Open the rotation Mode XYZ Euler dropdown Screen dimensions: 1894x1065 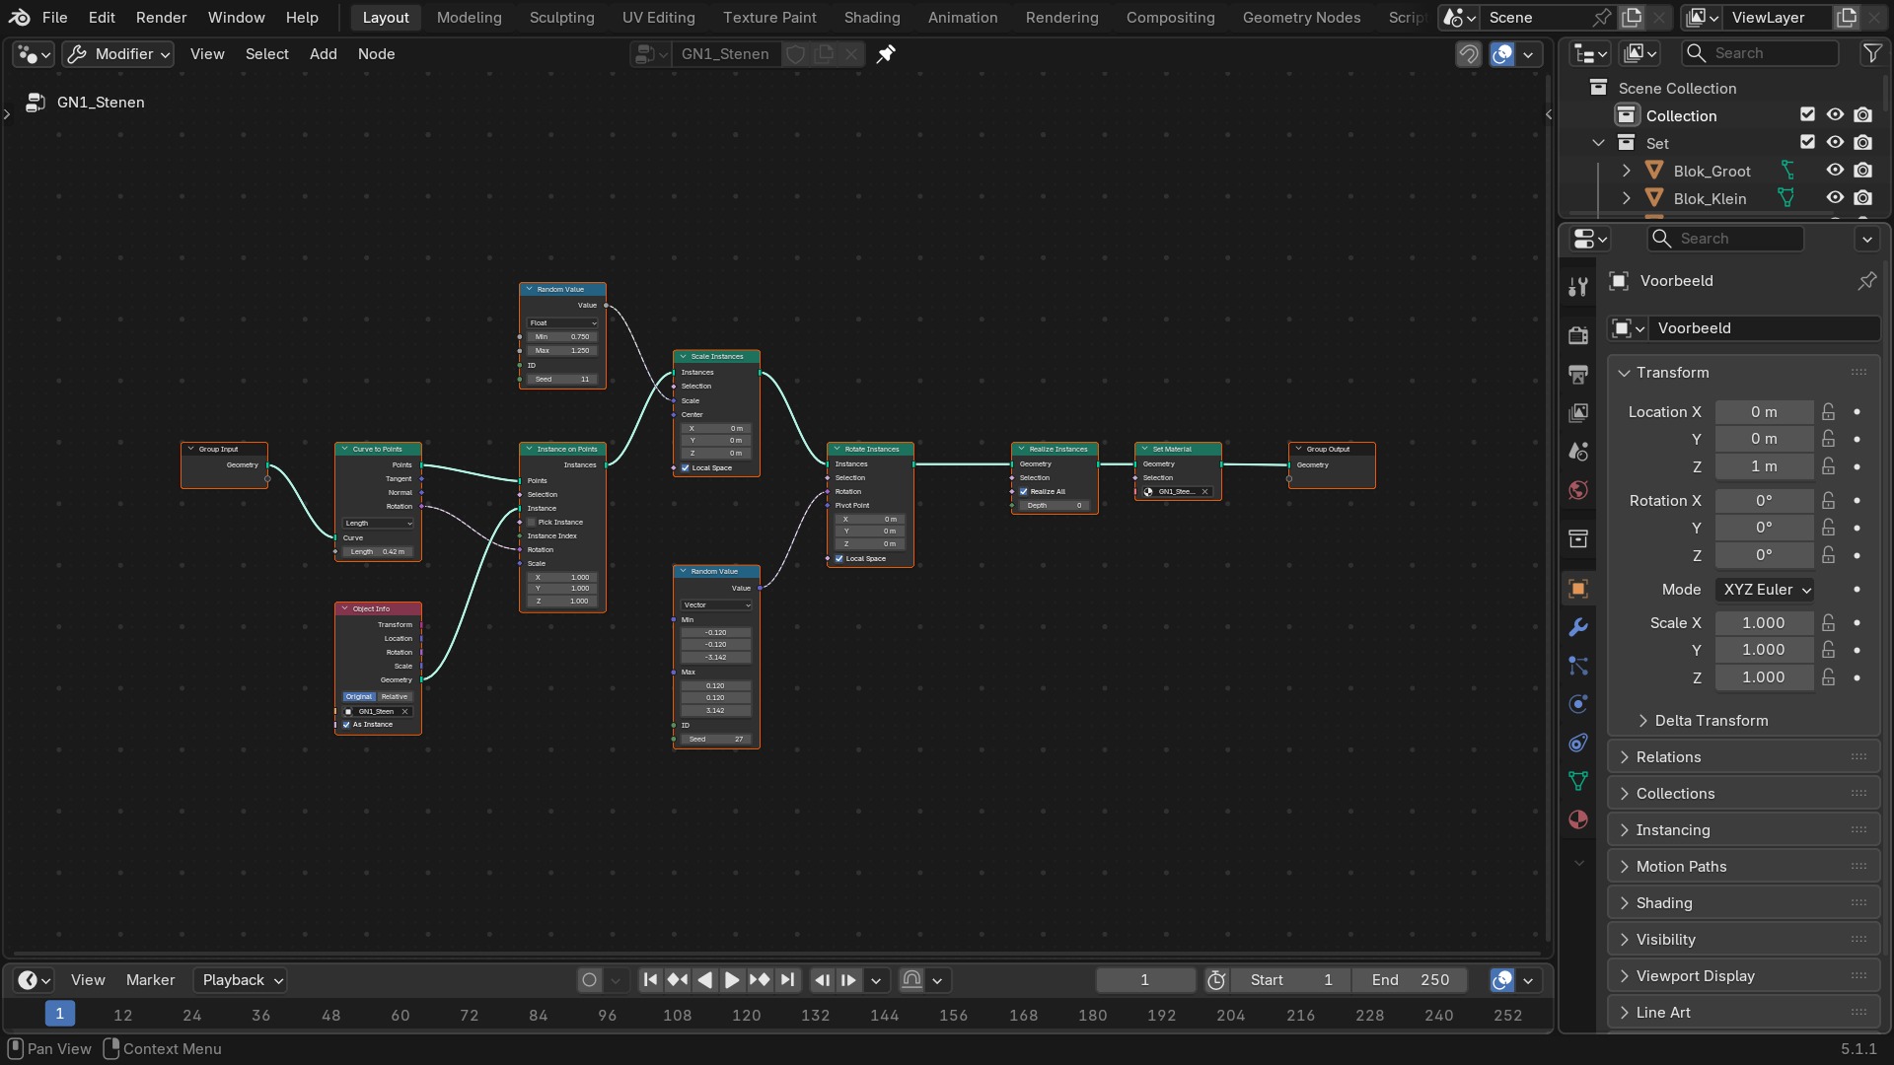[1766, 590]
